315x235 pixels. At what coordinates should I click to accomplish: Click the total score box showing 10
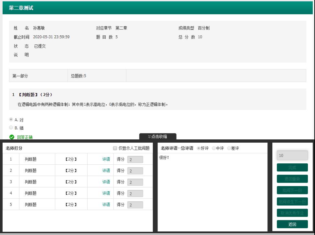(292, 155)
